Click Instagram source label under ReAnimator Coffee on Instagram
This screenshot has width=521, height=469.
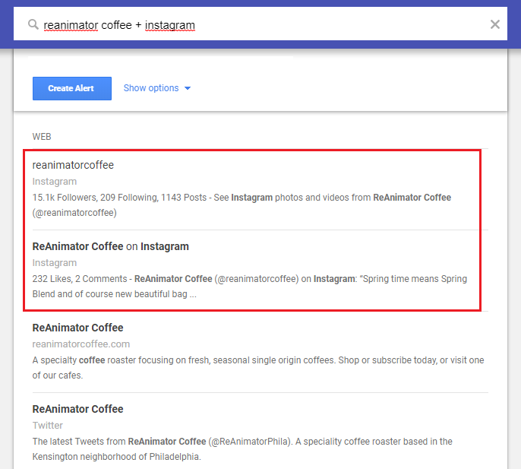tap(55, 263)
